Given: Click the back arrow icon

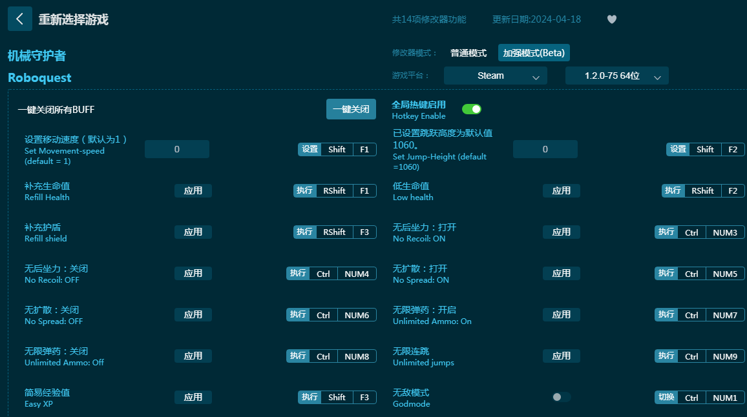Looking at the screenshot, I should point(19,19).
